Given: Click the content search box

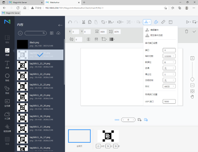Looking at the screenshot, I should [x=35, y=33].
